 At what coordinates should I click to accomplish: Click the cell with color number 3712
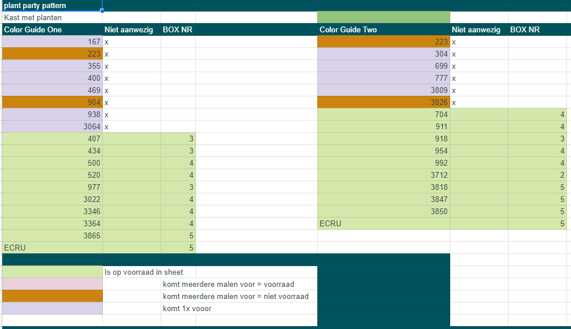pyautogui.click(x=383, y=175)
